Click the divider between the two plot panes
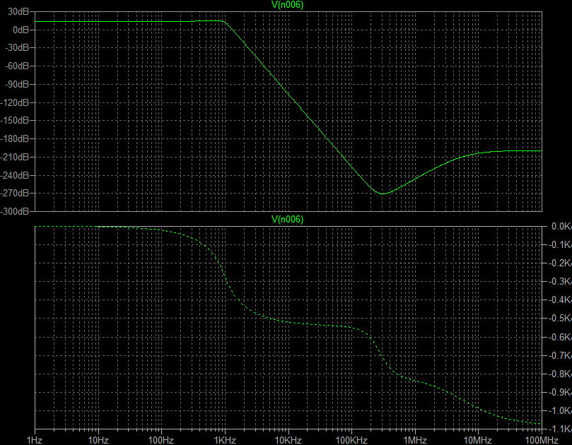This screenshot has height=445, width=572. coord(288,213)
